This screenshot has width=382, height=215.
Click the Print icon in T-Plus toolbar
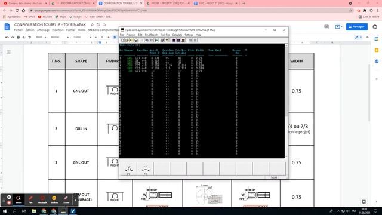pyautogui.click(x=162, y=40)
